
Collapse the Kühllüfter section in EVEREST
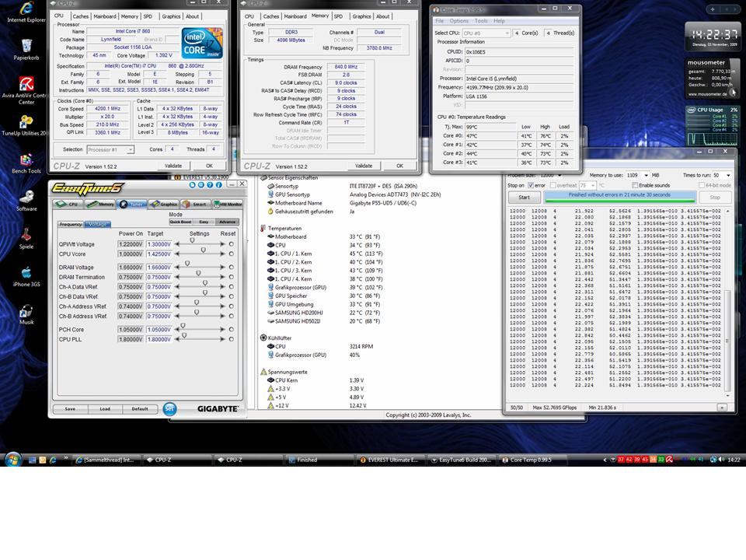click(x=263, y=338)
